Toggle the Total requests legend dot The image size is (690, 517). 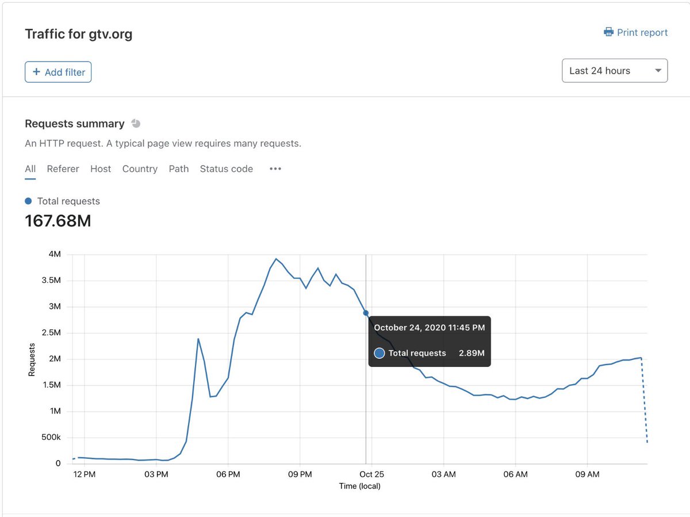[x=28, y=201]
